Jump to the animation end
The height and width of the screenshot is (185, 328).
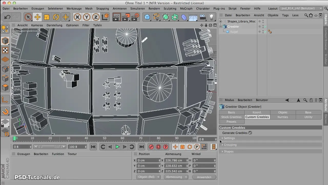click(141, 147)
